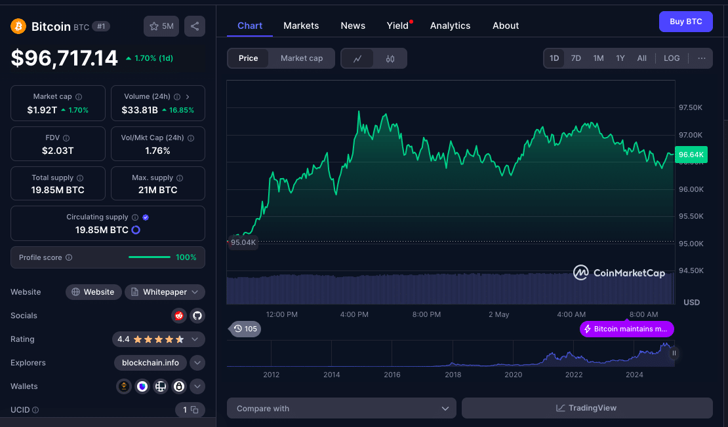The width and height of the screenshot is (728, 427).
Task: Click 2018 on the overview timeline
Action: 453,375
